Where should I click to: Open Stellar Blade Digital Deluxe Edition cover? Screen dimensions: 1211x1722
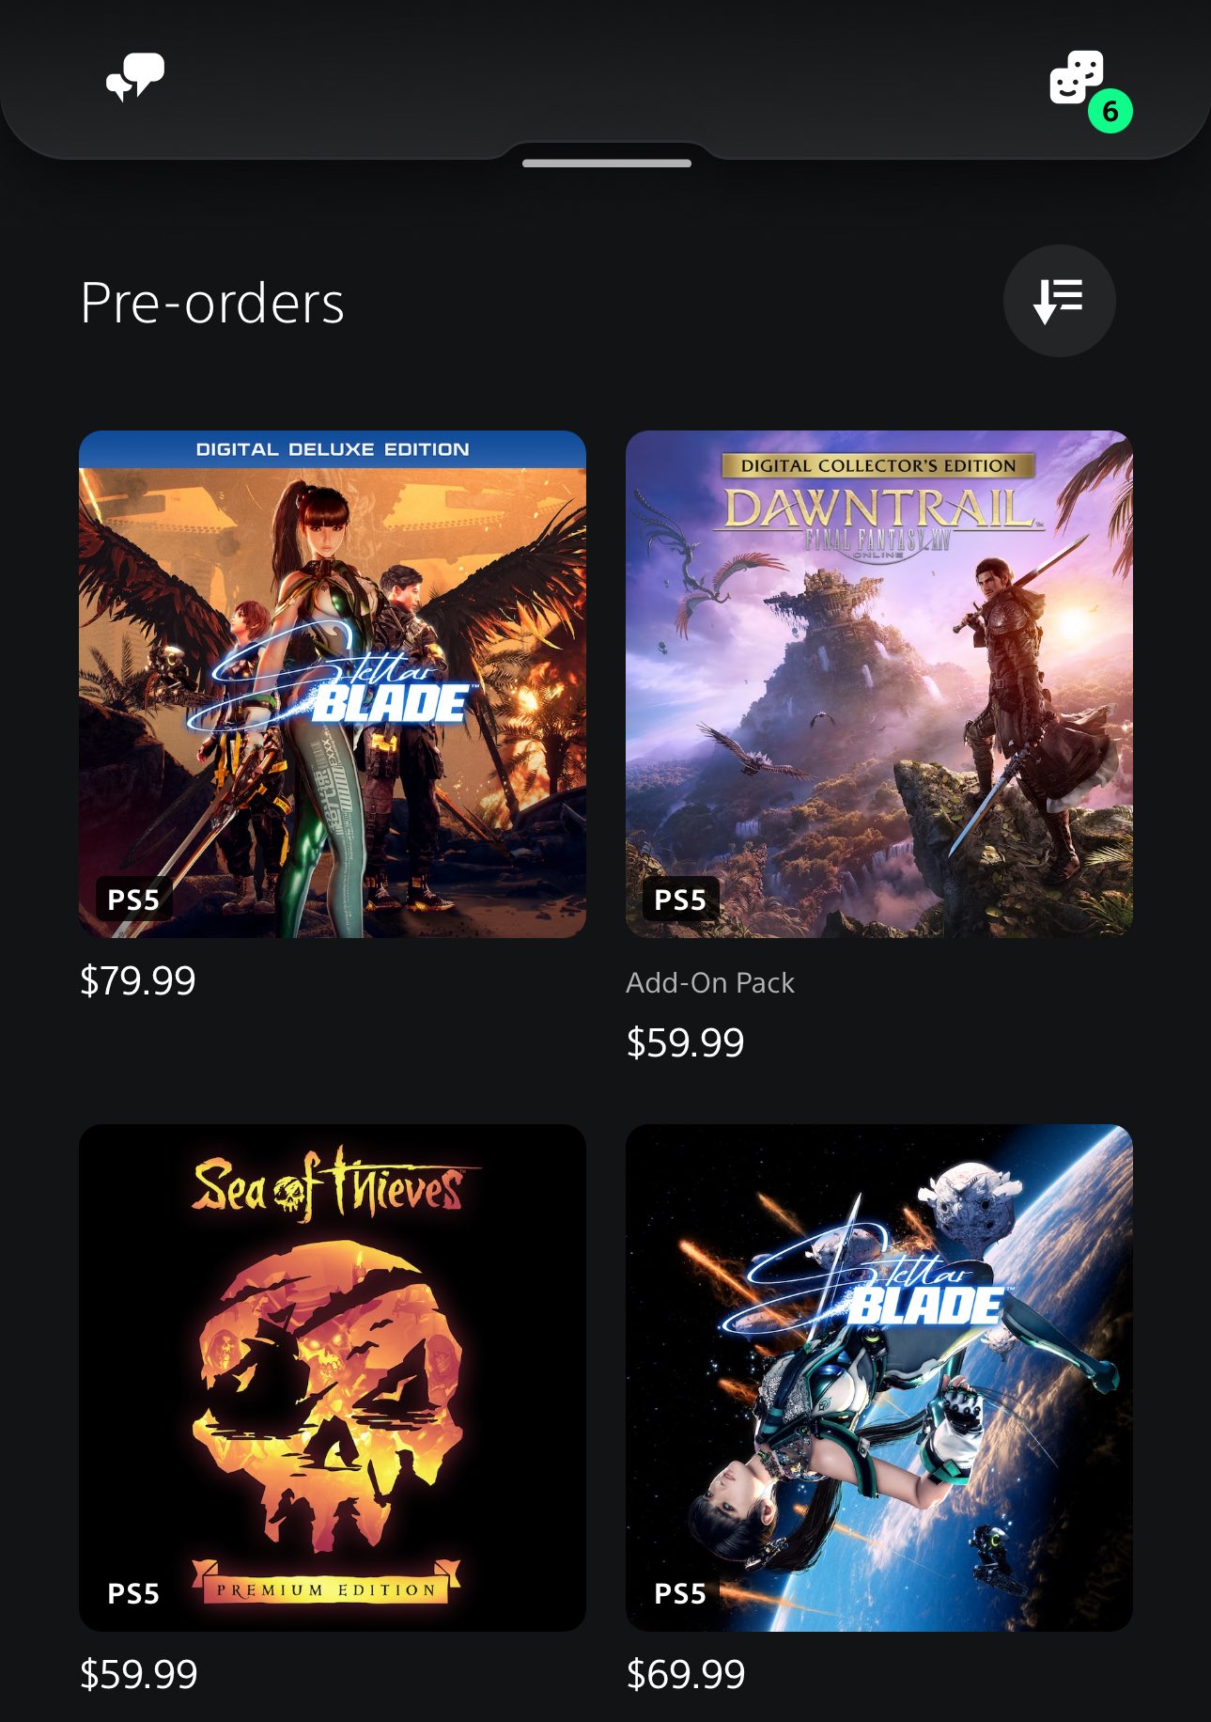[333, 684]
